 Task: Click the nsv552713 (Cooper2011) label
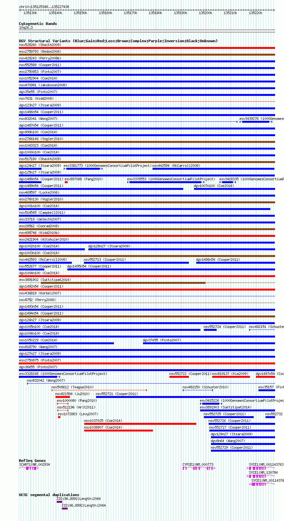(105, 260)
